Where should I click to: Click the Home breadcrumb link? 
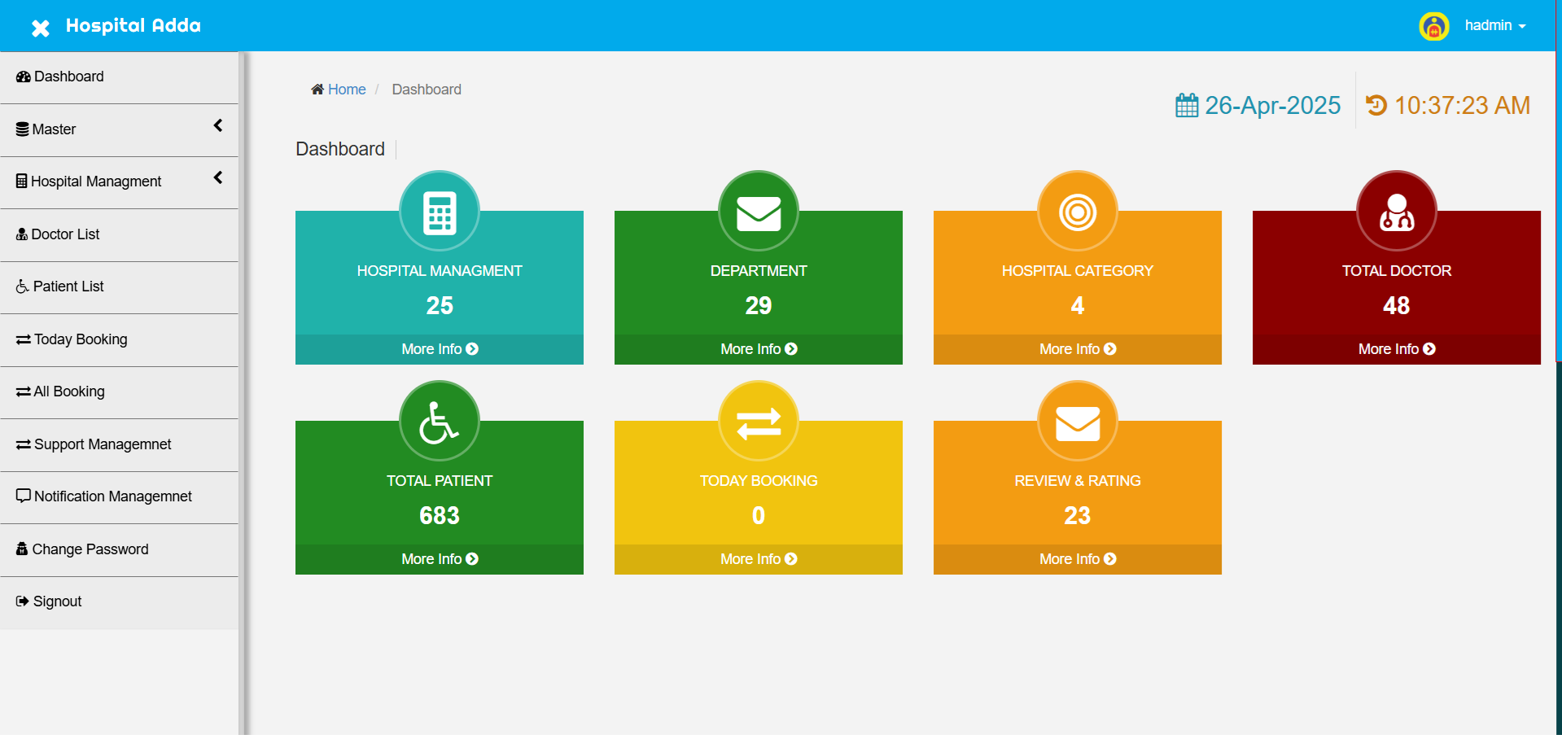click(346, 90)
